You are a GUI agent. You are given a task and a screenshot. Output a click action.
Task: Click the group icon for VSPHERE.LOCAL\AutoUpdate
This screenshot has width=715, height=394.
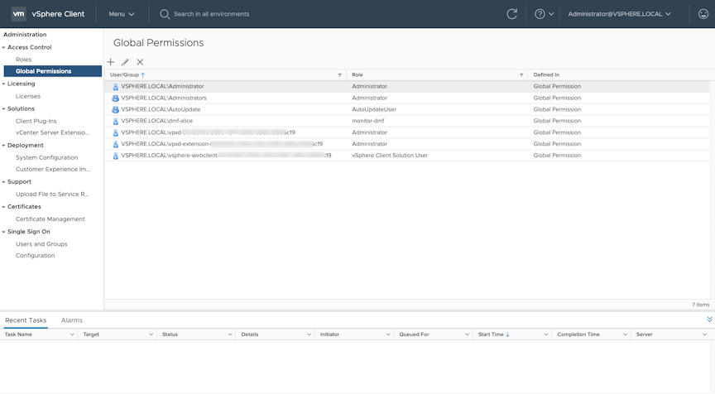click(115, 109)
